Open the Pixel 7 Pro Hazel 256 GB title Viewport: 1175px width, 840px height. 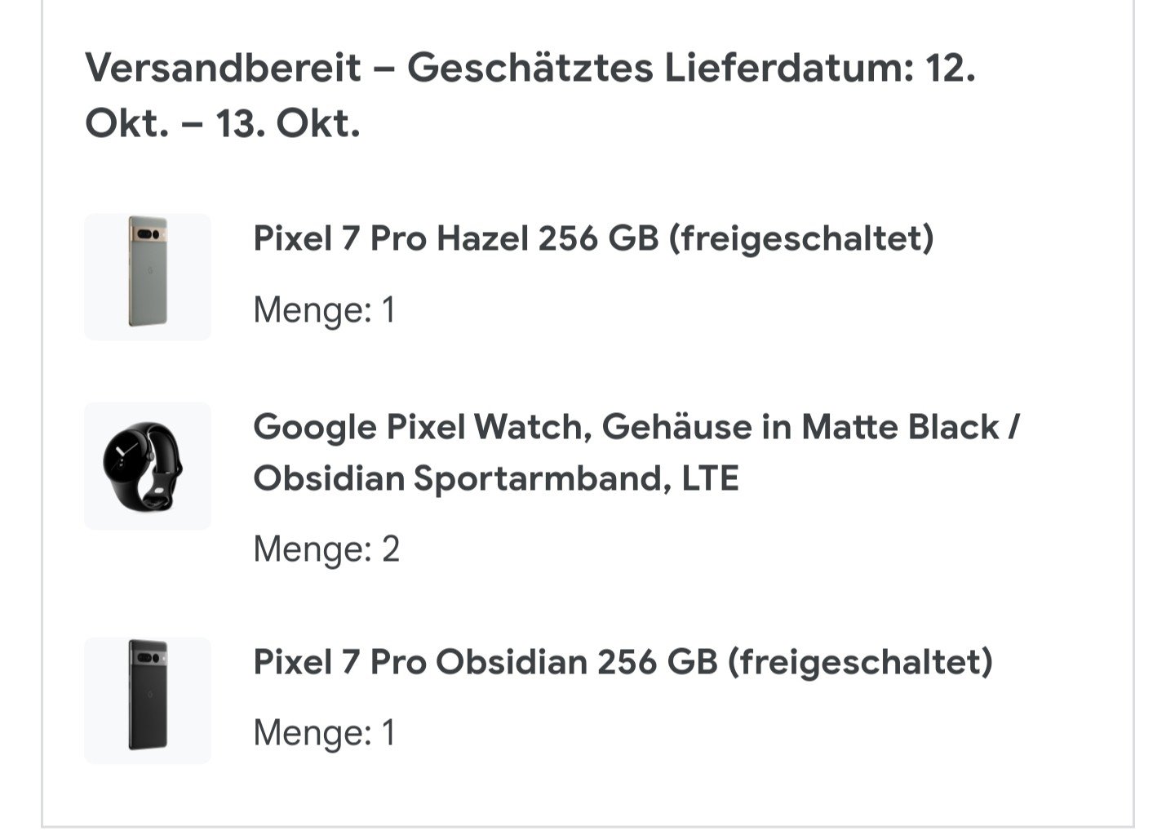click(593, 238)
